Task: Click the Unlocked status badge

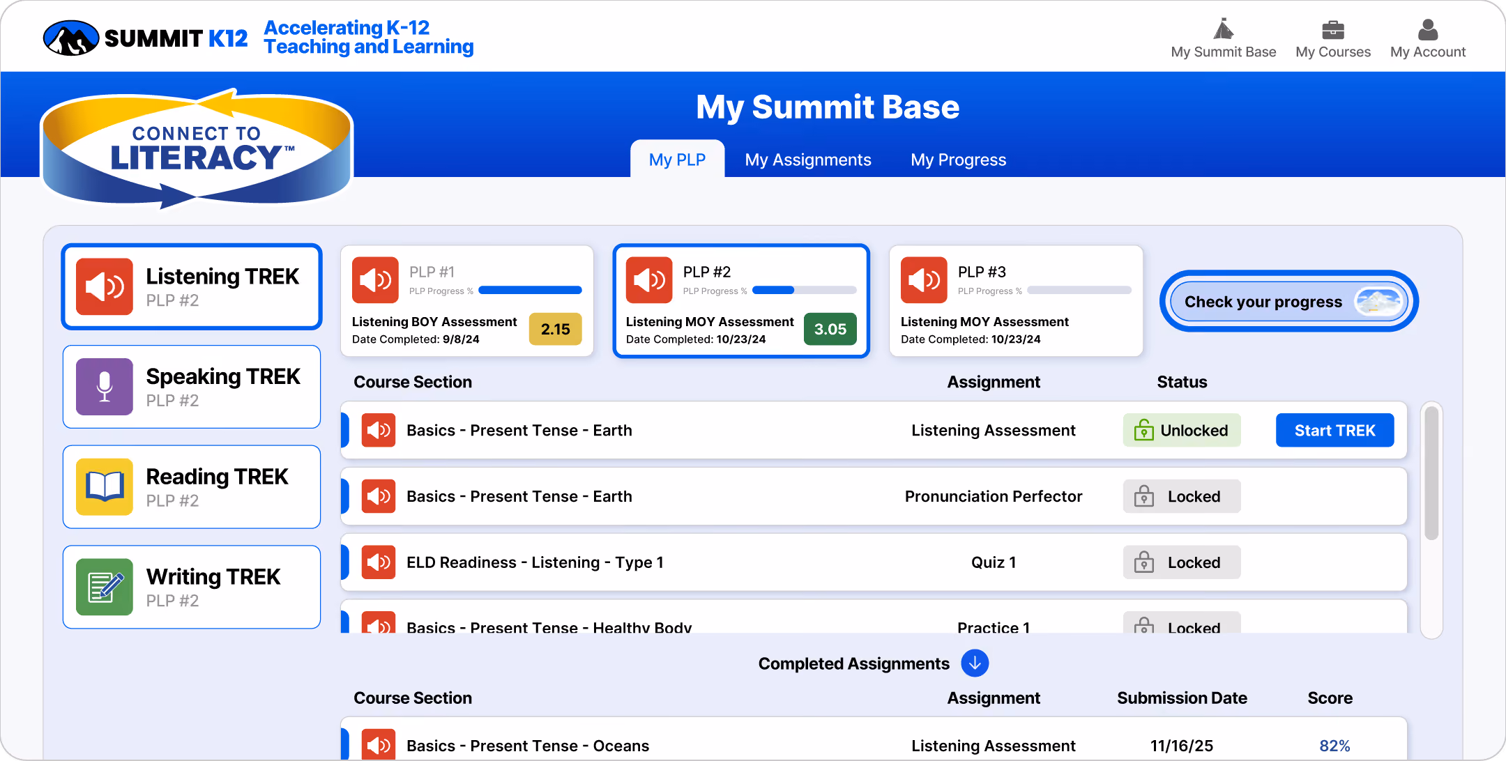Action: (x=1181, y=430)
